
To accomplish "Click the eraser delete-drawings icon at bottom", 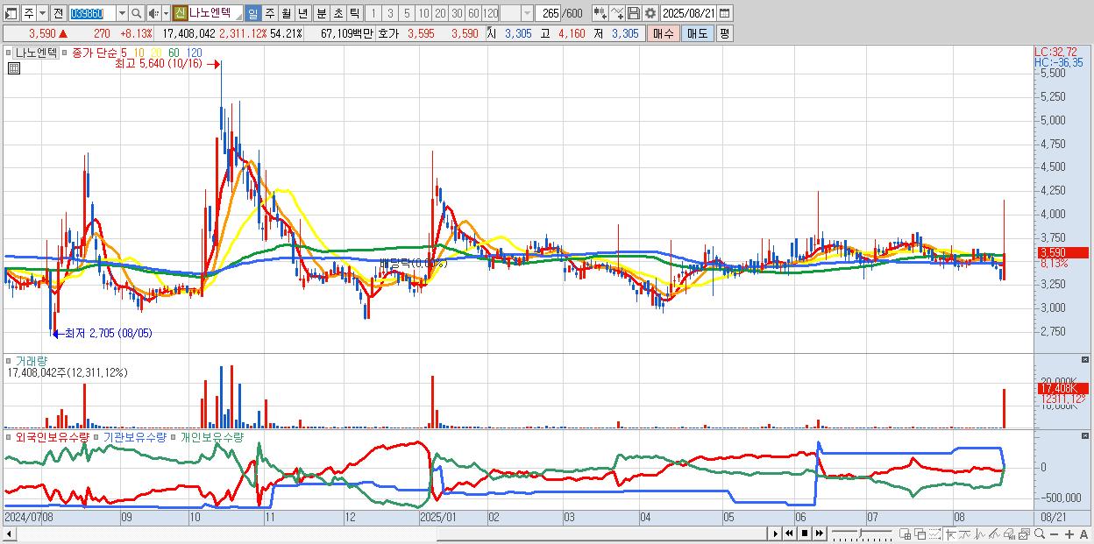I will click(x=1009, y=533).
